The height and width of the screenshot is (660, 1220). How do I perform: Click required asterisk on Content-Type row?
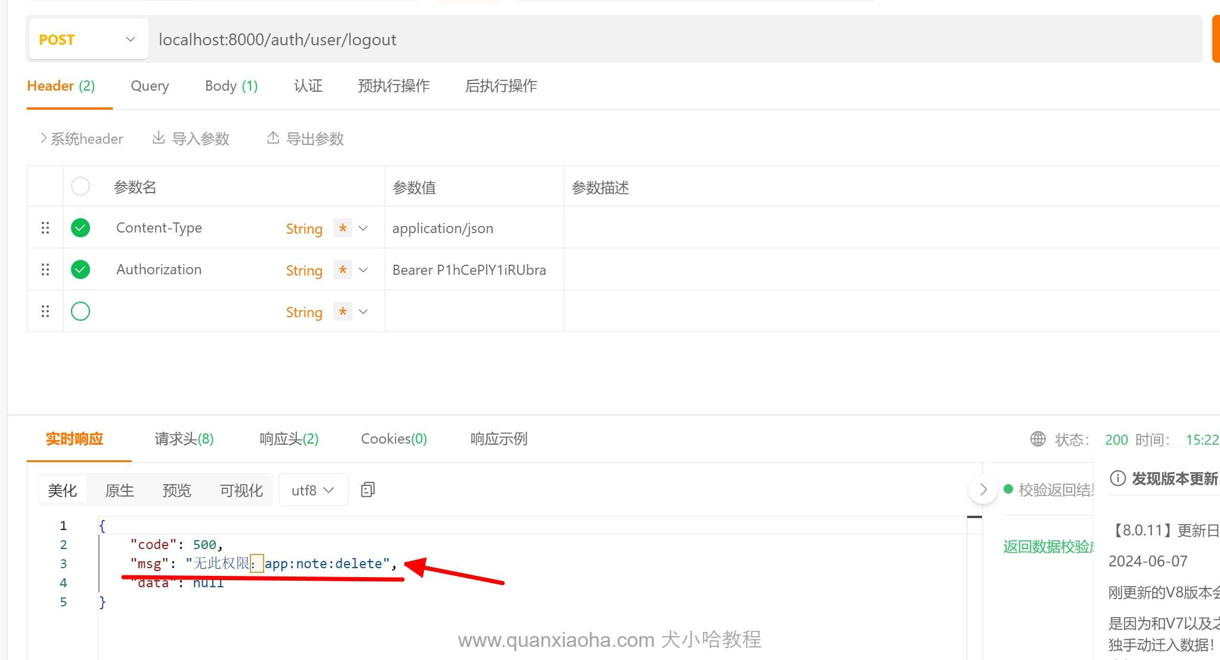point(342,228)
